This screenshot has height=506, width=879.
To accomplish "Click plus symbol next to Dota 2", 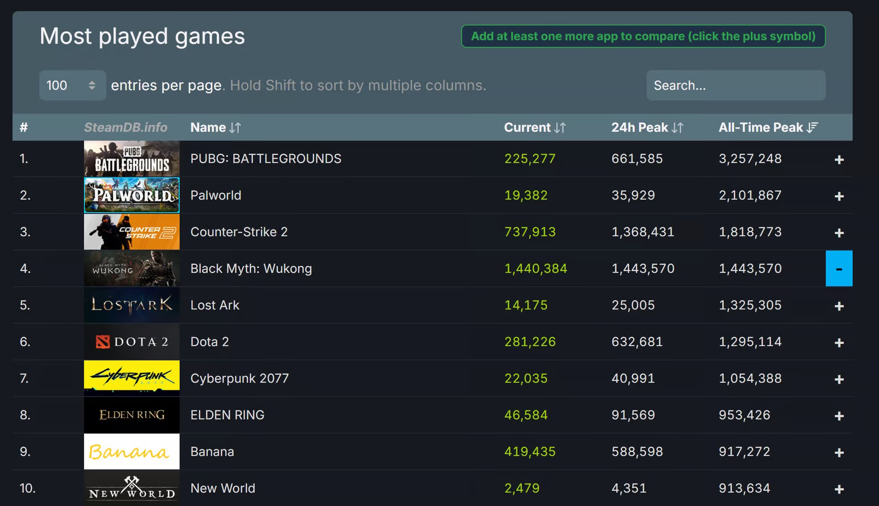I will coord(839,343).
